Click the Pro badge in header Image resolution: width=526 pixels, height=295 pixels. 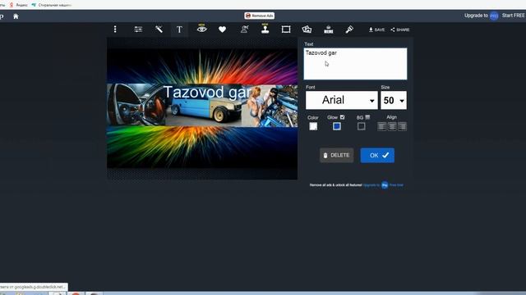[494, 16]
